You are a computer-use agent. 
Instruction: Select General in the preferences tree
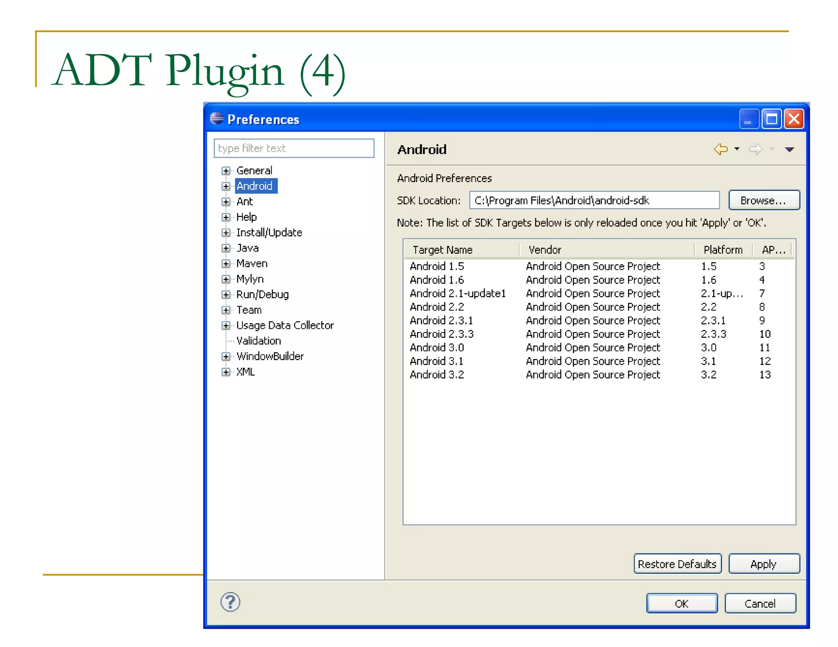254,171
